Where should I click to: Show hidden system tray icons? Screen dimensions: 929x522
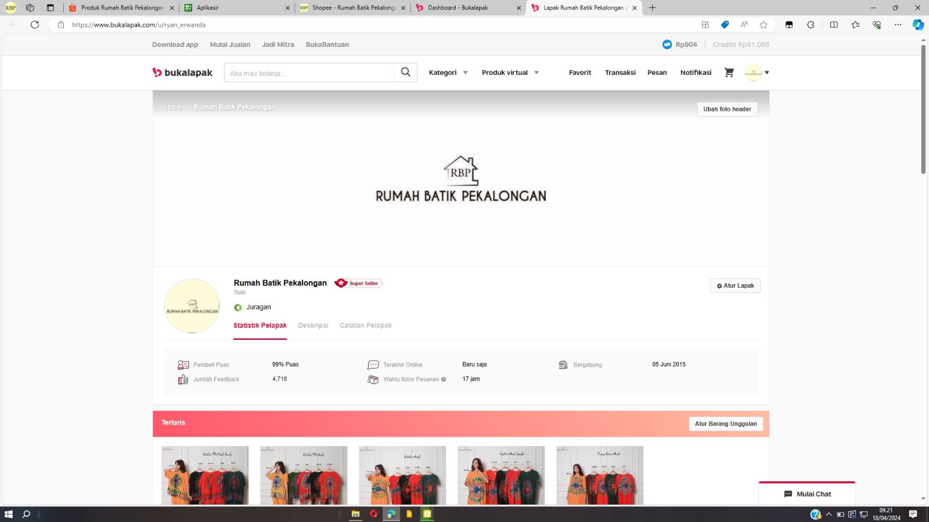pos(829,514)
